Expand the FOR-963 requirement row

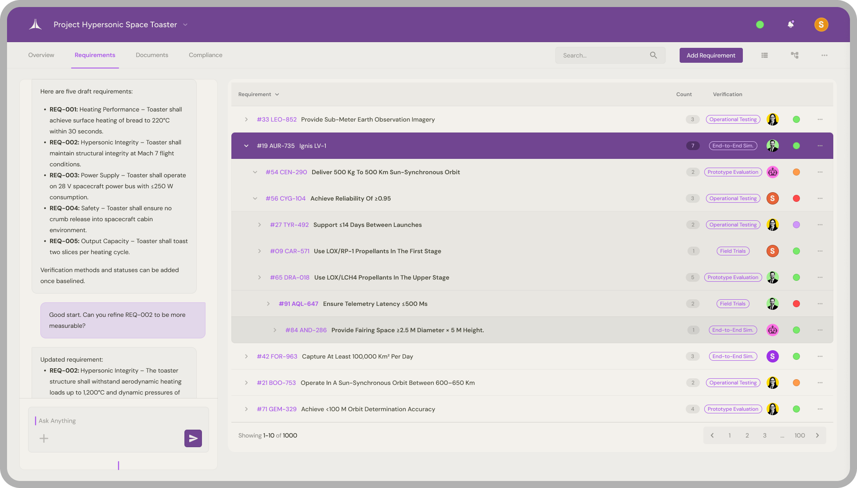[x=246, y=356]
